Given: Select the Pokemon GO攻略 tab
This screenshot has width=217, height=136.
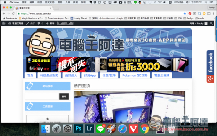Looking at the screenshot, I should coord(135,75).
